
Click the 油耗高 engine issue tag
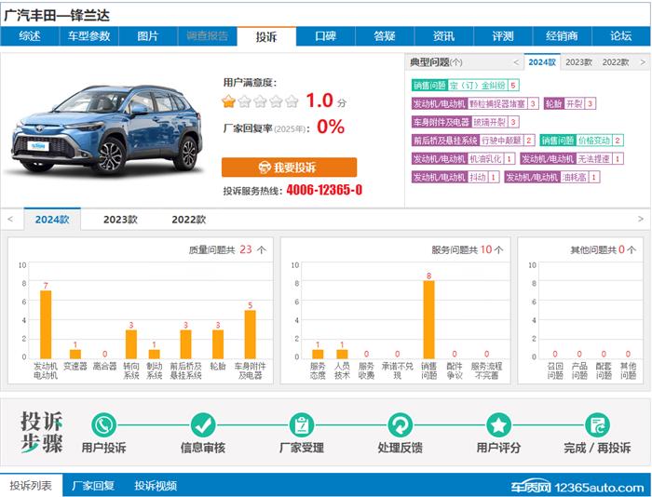point(552,177)
